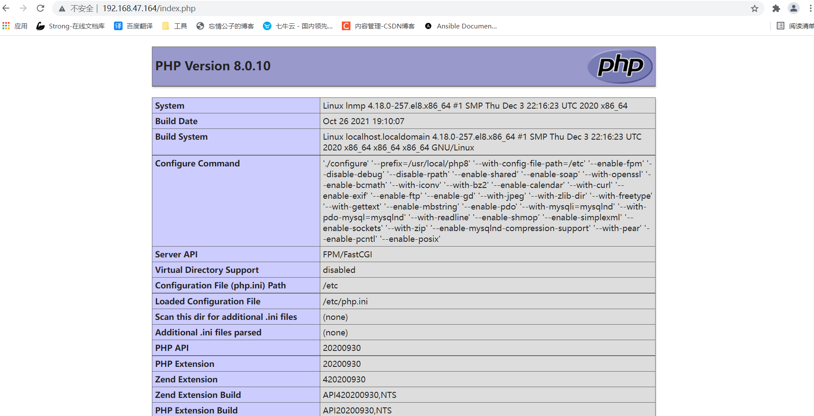Click the Configure Command label cell
The height and width of the screenshot is (416, 814).
click(236, 201)
